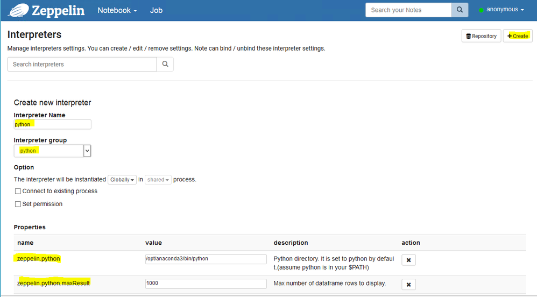Image resolution: width=537 pixels, height=297 pixels.
Task: Click the Interpreter Name text field
Action: point(52,124)
